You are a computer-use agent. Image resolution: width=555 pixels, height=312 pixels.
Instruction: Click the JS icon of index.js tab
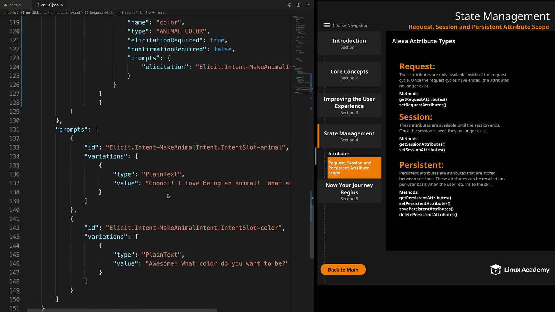(x=5, y=5)
